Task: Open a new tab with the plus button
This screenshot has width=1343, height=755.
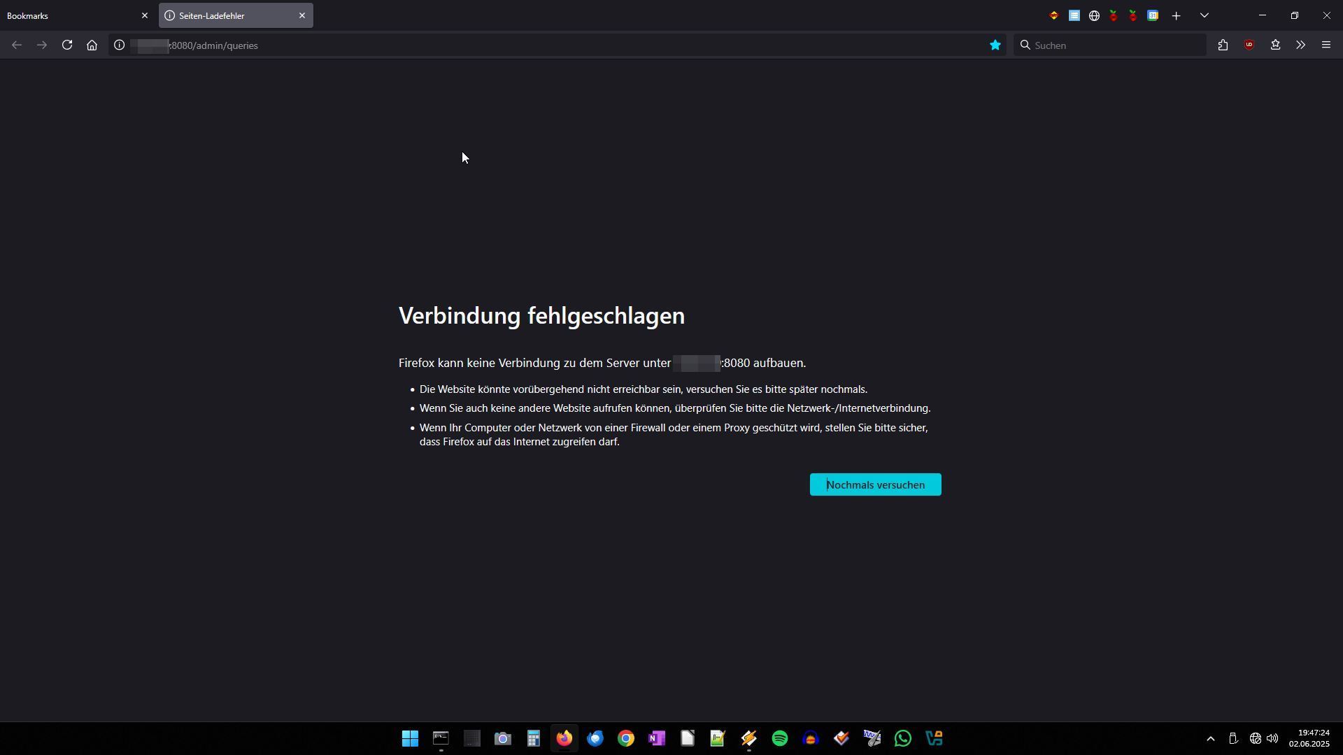Action: click(x=1177, y=15)
